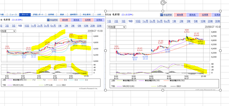This screenshot has height=106, width=229.
Task: Open the 評価レポート tab
Action: click(38, 15)
